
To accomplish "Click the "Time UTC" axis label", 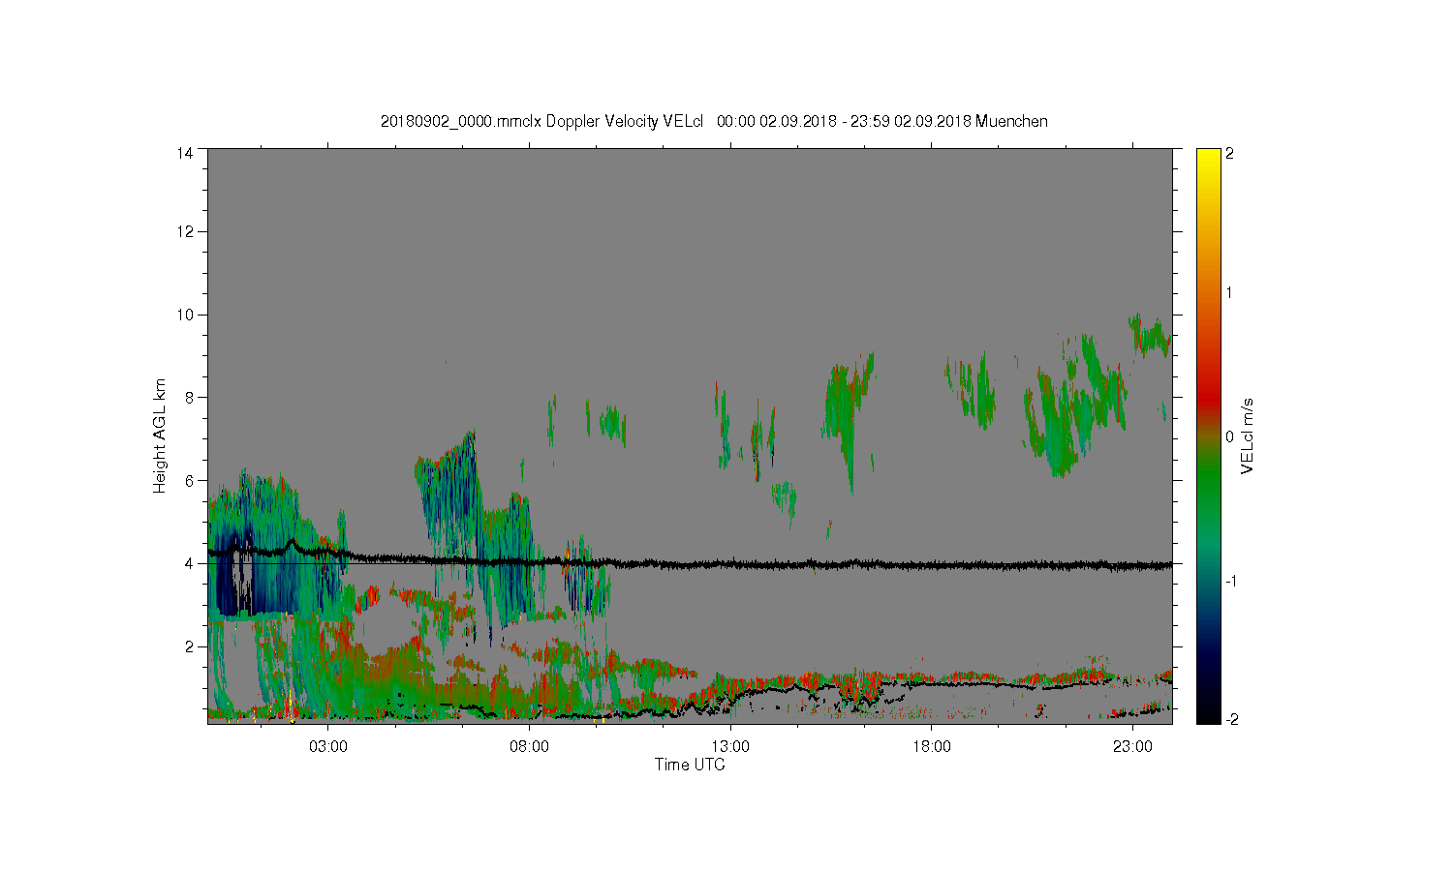I will pos(690,765).
